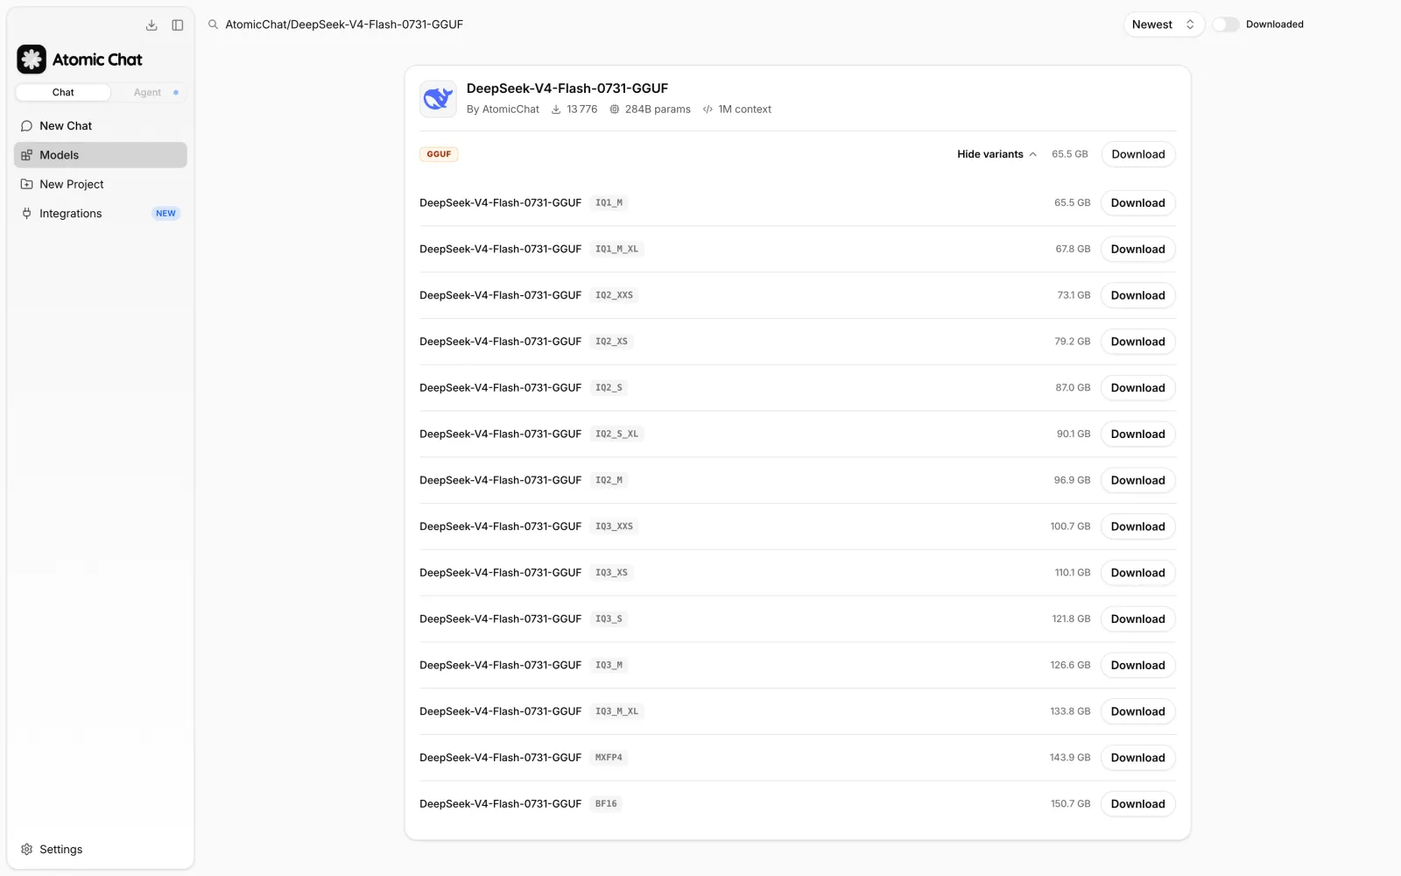The height and width of the screenshot is (876, 1401).
Task: Download the IQ1_M_XL variant
Action: click(1138, 250)
